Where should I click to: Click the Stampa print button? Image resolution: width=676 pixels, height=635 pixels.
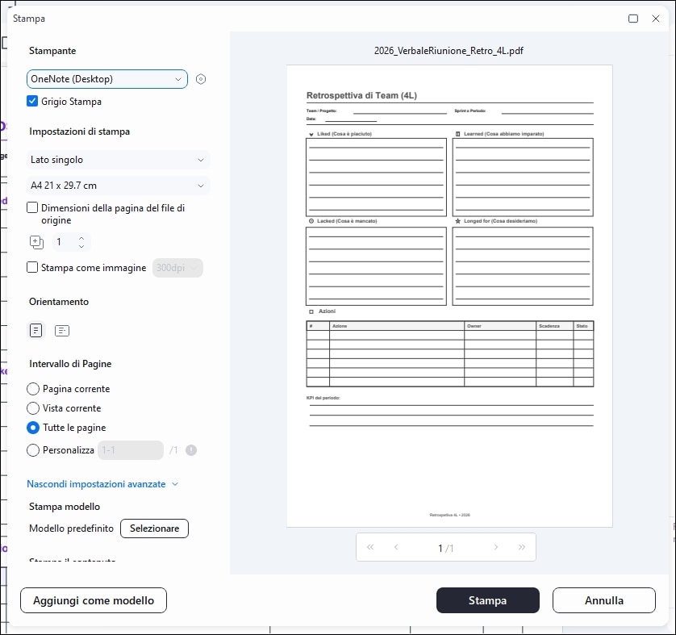(x=487, y=600)
